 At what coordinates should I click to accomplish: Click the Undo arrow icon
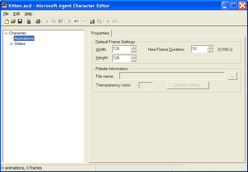[77, 21]
